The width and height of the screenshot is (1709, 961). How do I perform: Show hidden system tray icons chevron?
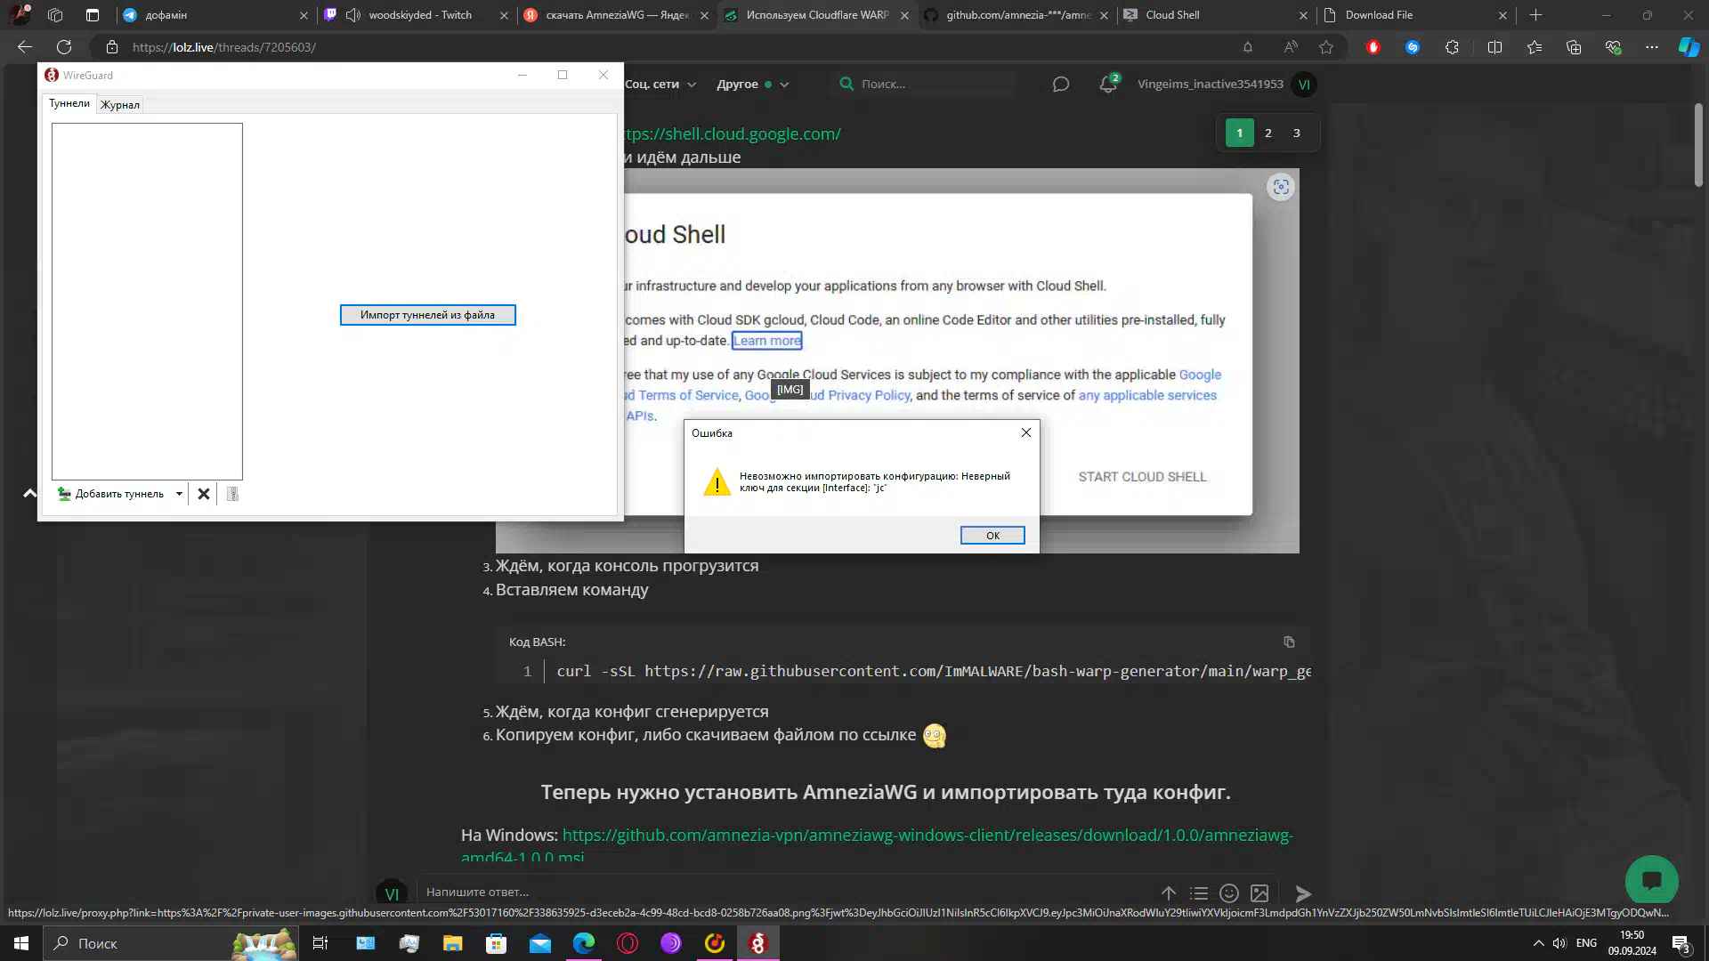[1538, 943]
